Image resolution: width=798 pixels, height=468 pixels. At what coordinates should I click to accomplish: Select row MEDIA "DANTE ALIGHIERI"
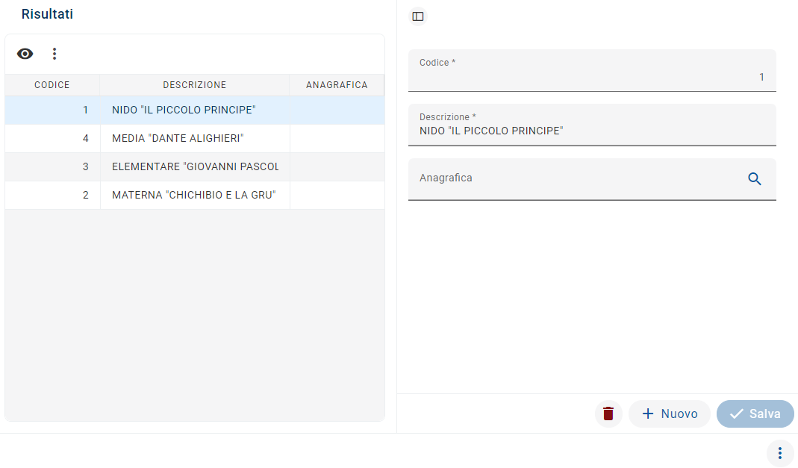click(178, 139)
